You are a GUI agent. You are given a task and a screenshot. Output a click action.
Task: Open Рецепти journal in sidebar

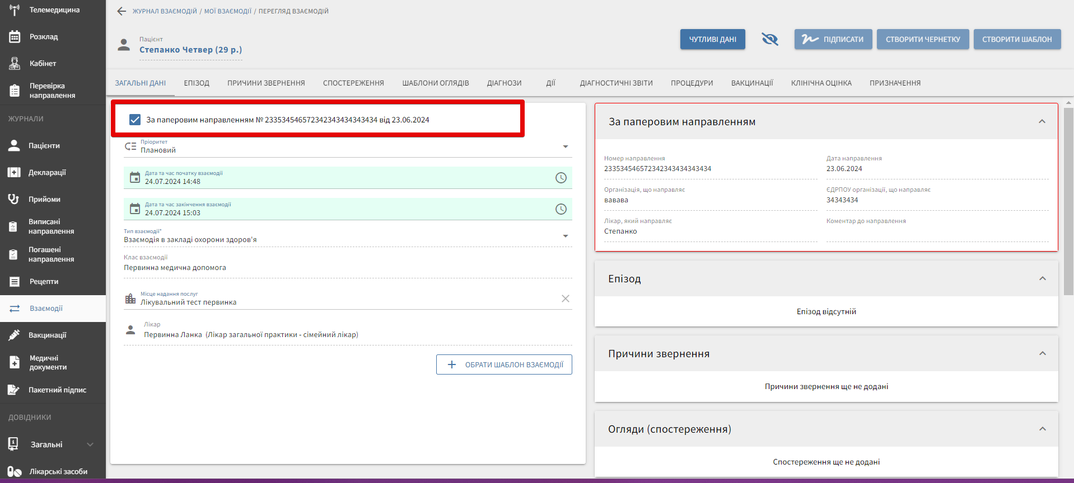[x=44, y=282]
